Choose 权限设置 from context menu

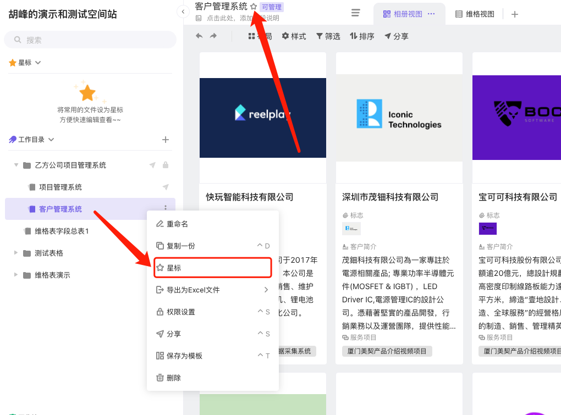(x=212, y=312)
